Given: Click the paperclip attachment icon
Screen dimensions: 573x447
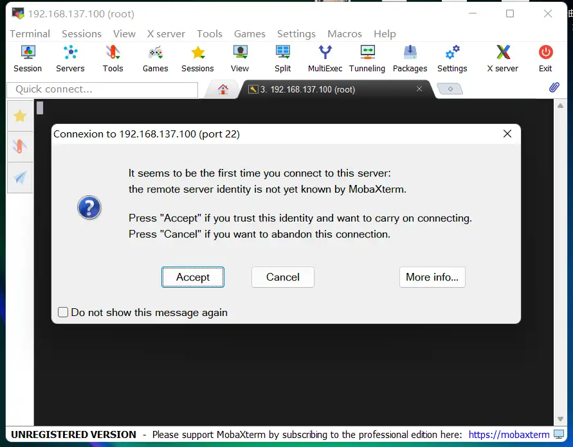Looking at the screenshot, I should 554,87.
